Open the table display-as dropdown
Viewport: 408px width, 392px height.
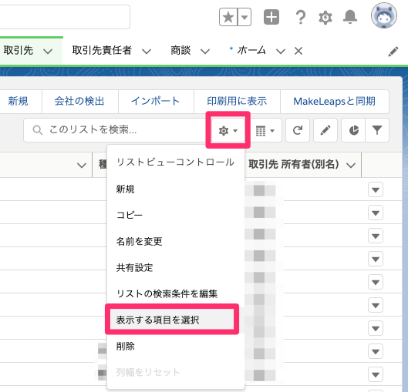[265, 130]
